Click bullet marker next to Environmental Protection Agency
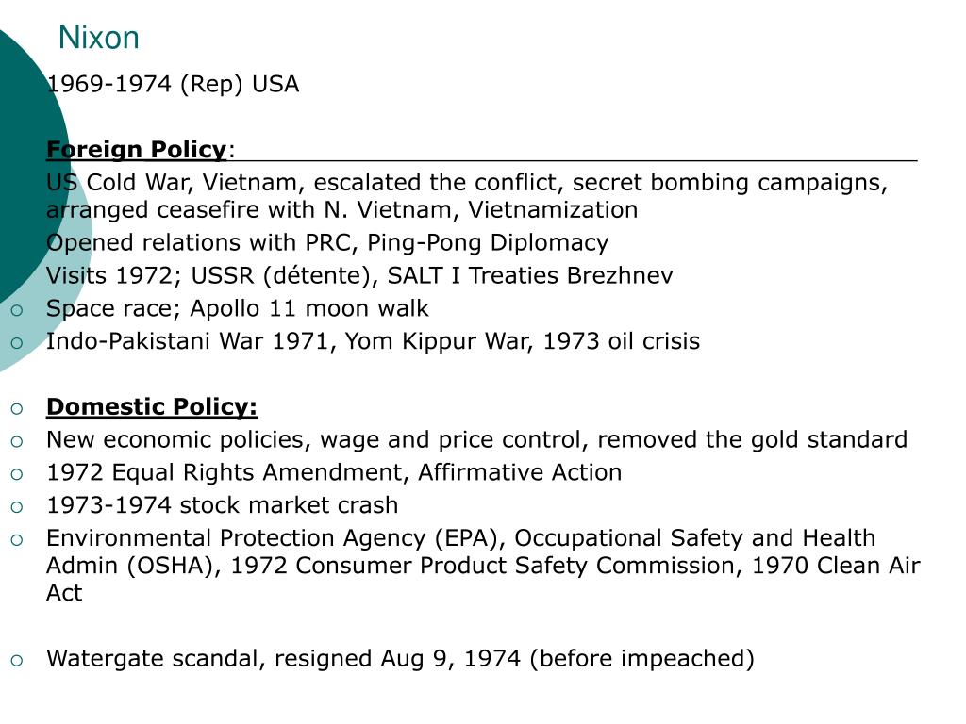The height and width of the screenshot is (724, 966). 17,540
